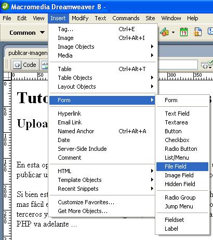Select Fieldset in Form submenu
The image size is (213, 240).
pos(182,220)
